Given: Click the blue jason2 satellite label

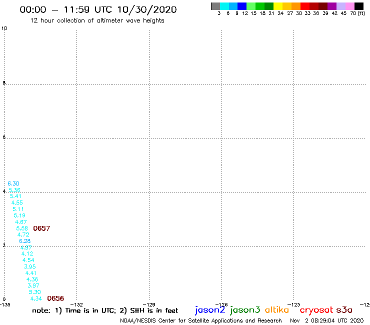Looking at the screenshot, I should click(210, 310).
